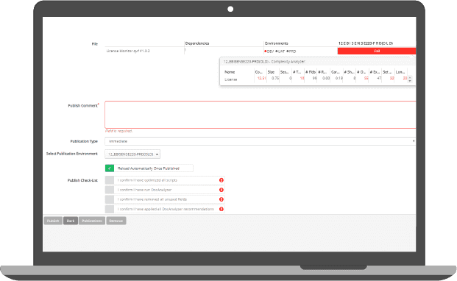Image resolution: width=457 pixels, height=281 pixels.
Task: Check 'I have applied all DocAnalyzer recommendations'
Action: [x=110, y=209]
